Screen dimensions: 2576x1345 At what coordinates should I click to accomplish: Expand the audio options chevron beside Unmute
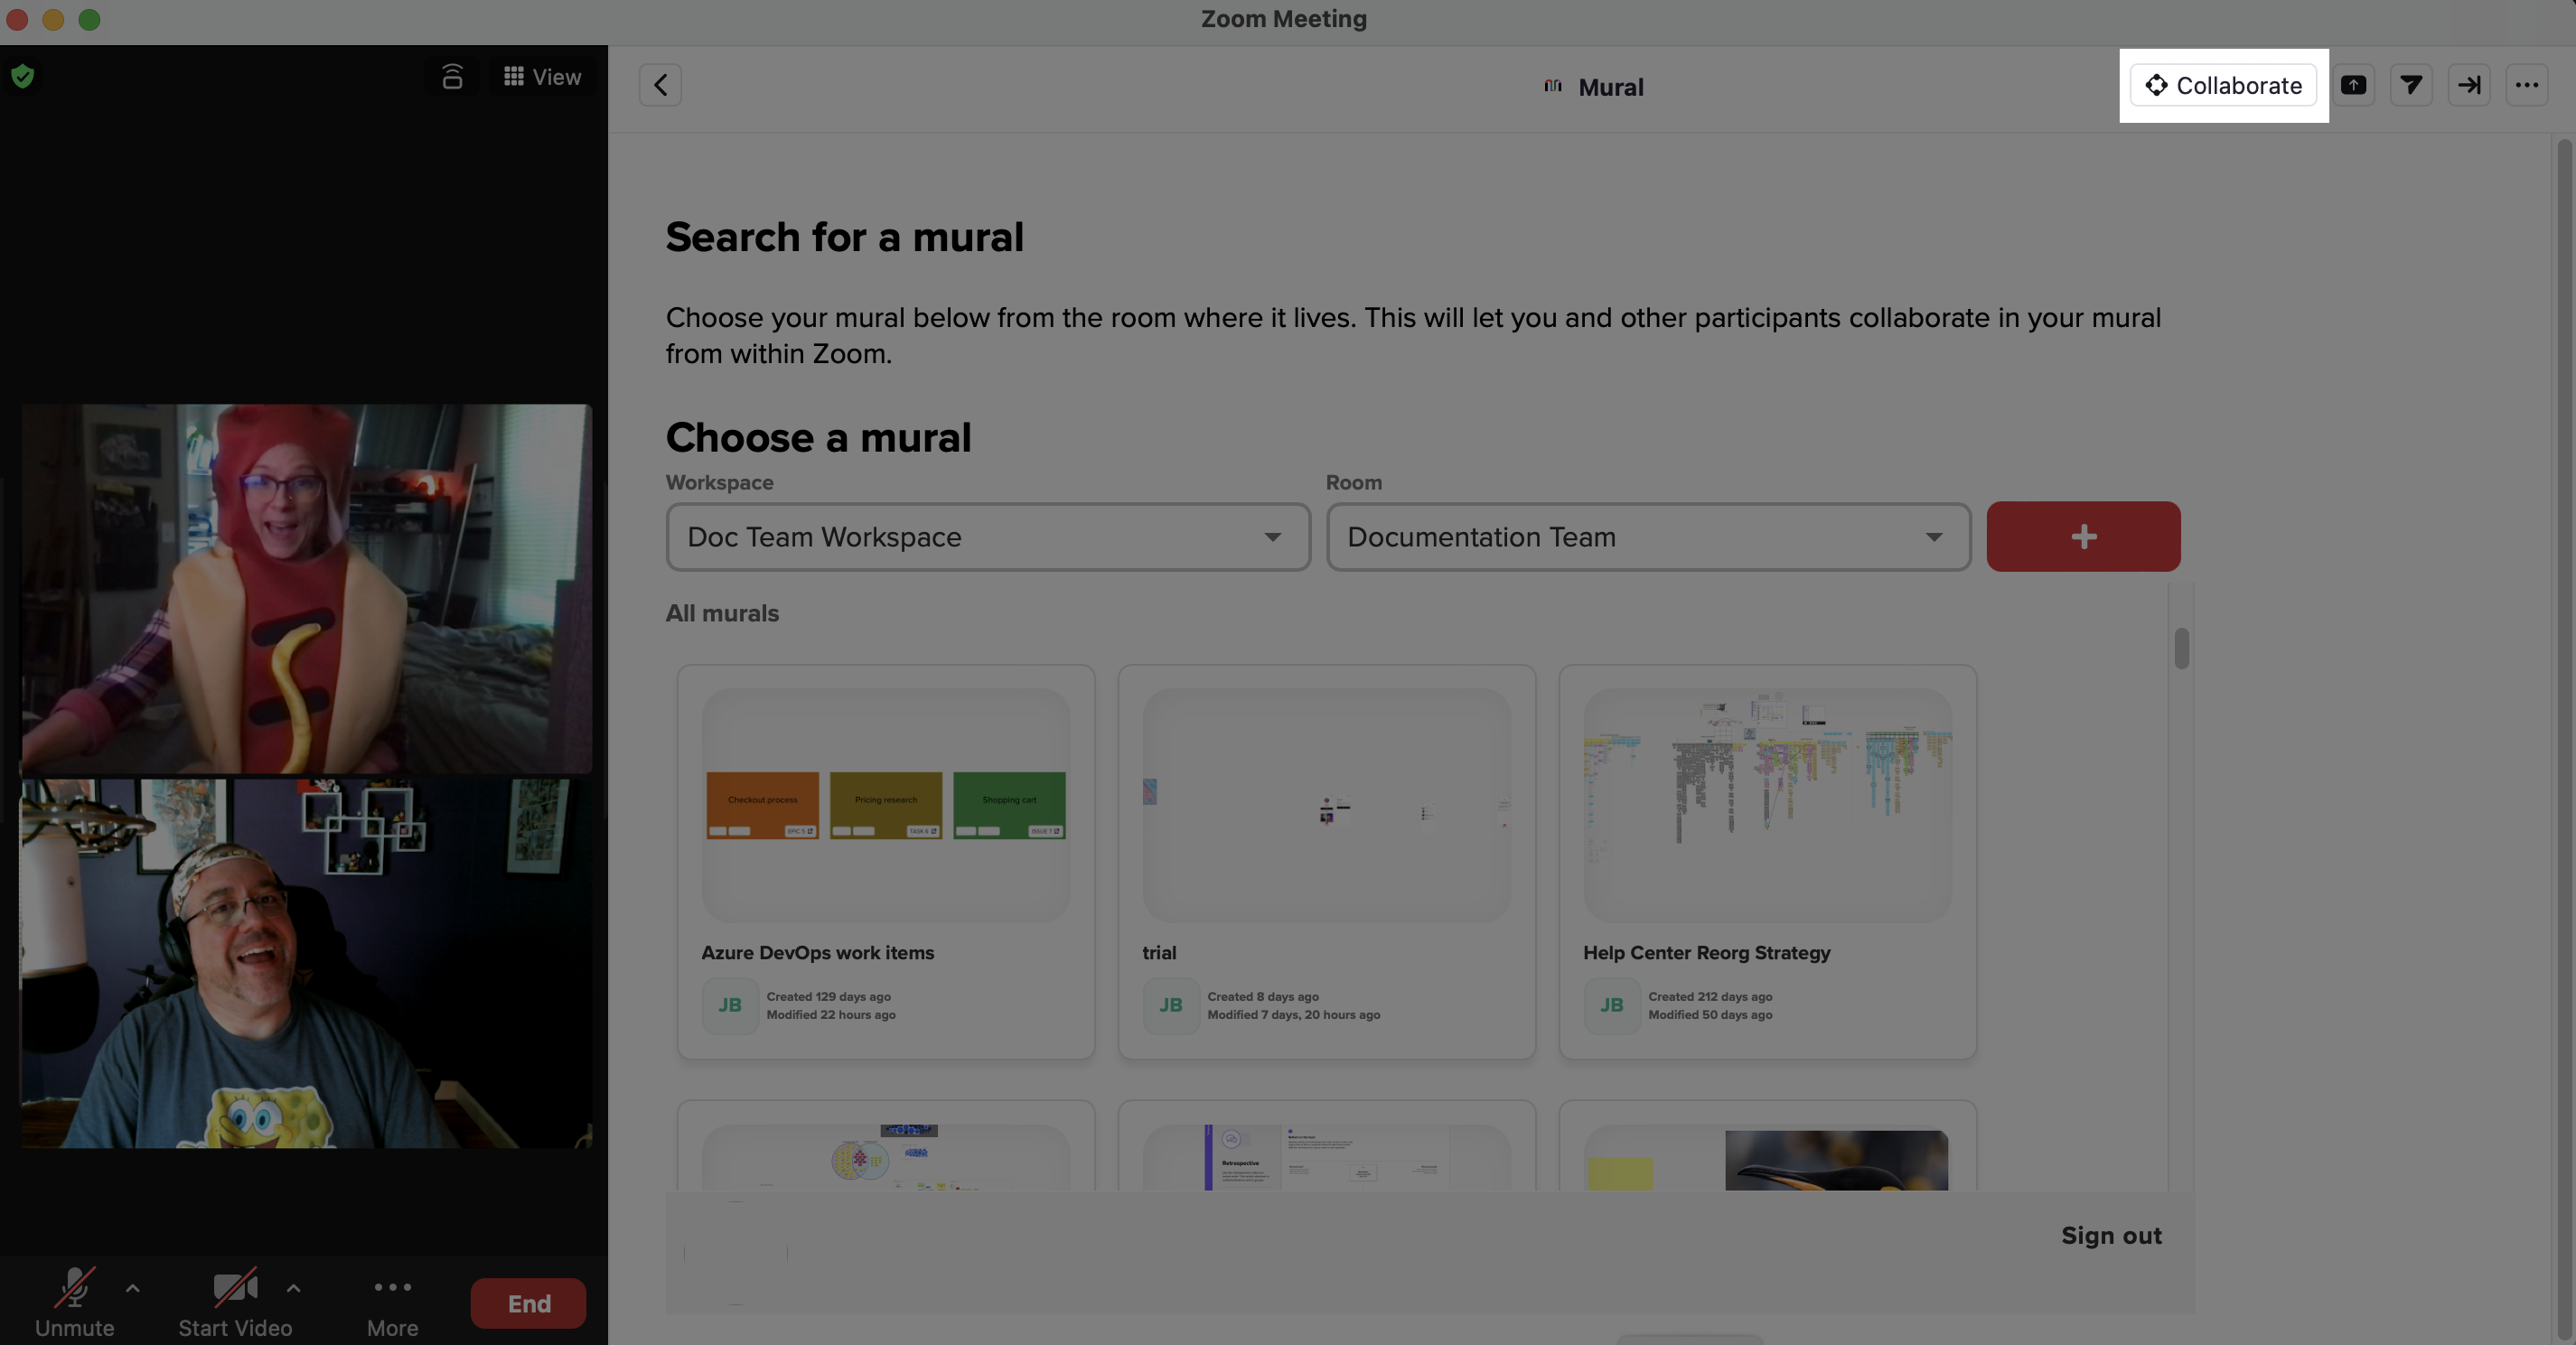(133, 1288)
